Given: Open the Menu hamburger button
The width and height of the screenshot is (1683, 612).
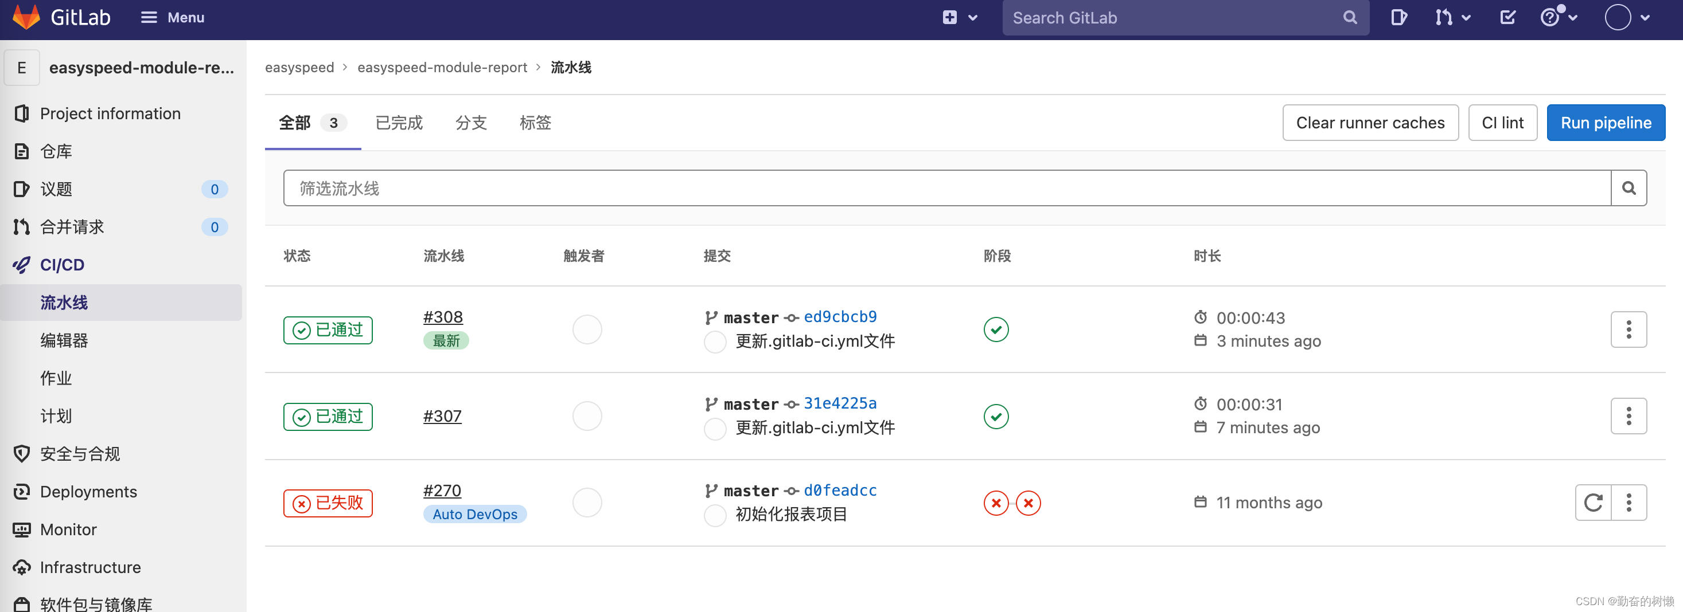Looking at the screenshot, I should click(173, 18).
